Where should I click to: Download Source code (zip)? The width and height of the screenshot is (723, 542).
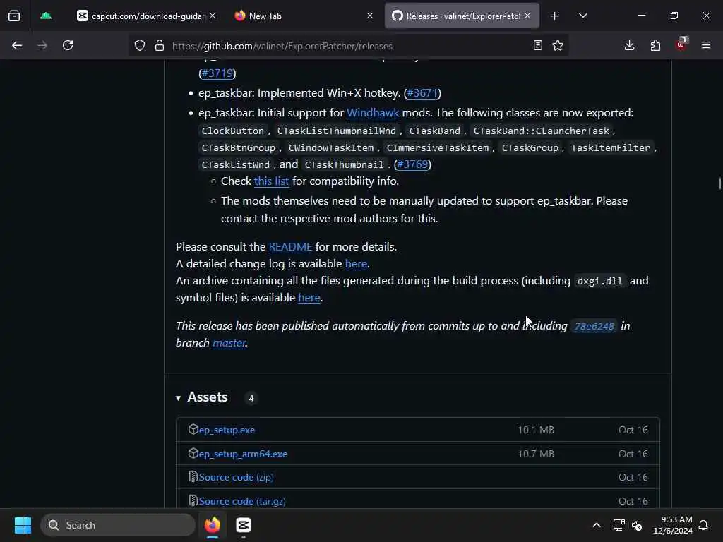[236, 478]
